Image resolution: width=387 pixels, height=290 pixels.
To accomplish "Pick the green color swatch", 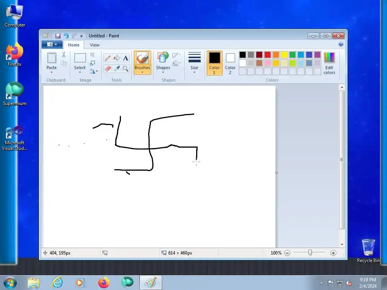I will click(293, 55).
